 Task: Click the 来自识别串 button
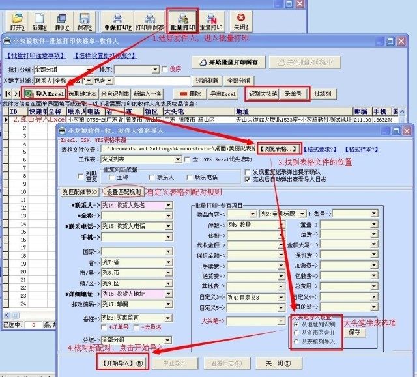[115, 94]
